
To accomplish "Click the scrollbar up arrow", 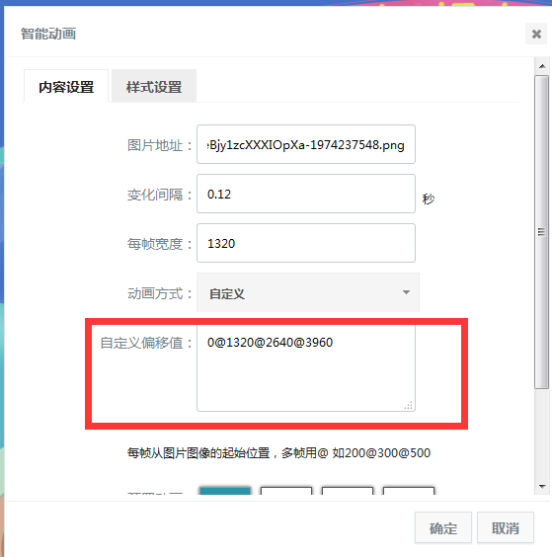I will tap(542, 66).
